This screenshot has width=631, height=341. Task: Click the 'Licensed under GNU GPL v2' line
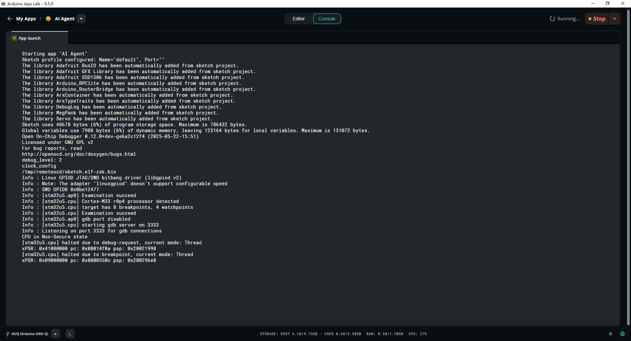(x=58, y=142)
